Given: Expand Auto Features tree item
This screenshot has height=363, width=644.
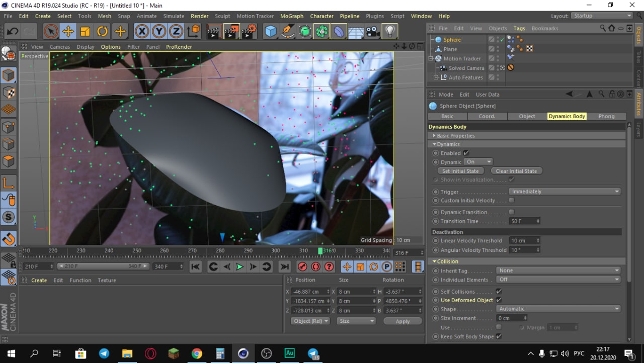Looking at the screenshot, I should [436, 77].
